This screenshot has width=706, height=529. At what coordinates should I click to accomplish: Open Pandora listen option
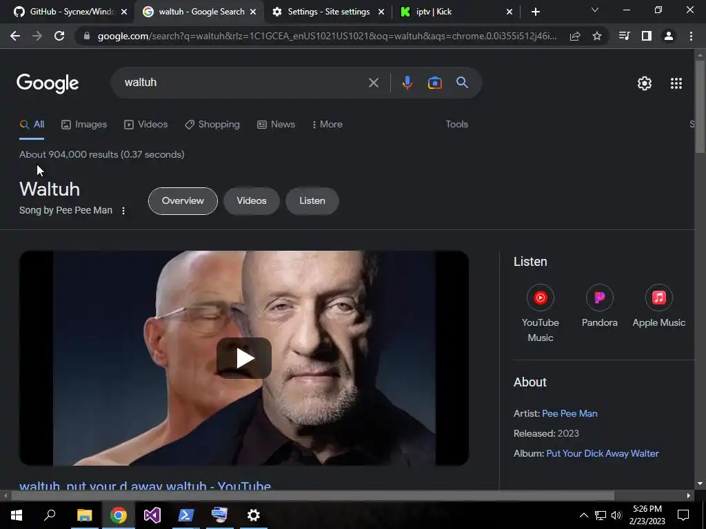(599, 306)
